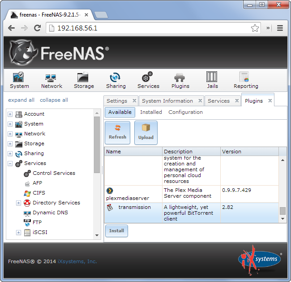This screenshot has width=291, height=282.
Task: Expand the iSCSI tree node
Action: click(18, 232)
